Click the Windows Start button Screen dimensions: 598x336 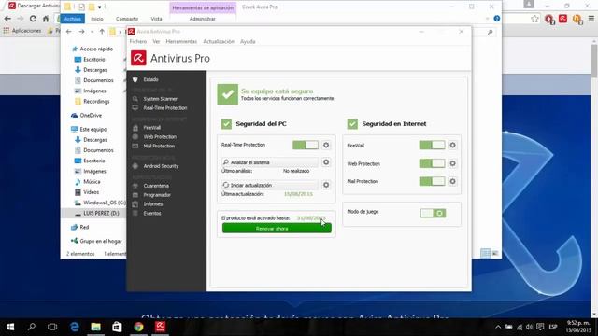click(10, 327)
